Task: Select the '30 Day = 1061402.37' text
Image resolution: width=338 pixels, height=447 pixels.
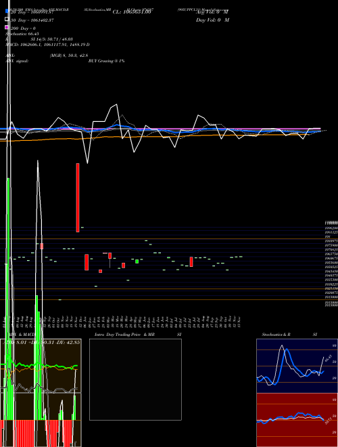Action: tap(32, 20)
